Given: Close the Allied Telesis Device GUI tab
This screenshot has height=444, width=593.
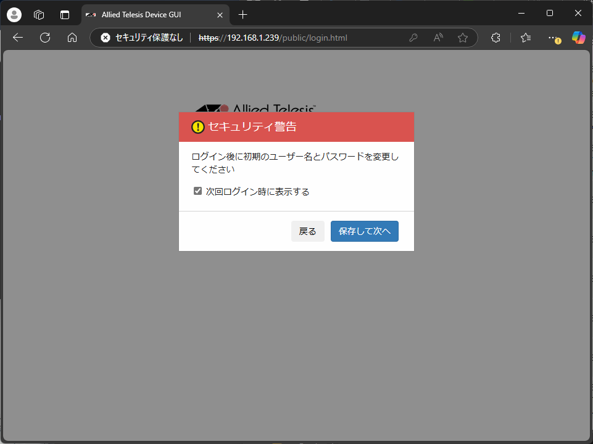Looking at the screenshot, I should click(220, 14).
